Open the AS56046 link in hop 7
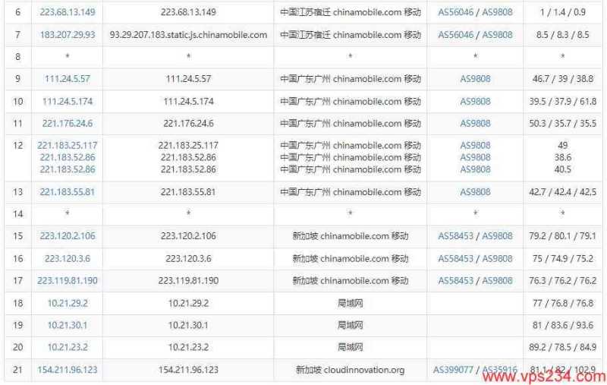This screenshot has width=607, height=385. (x=456, y=34)
